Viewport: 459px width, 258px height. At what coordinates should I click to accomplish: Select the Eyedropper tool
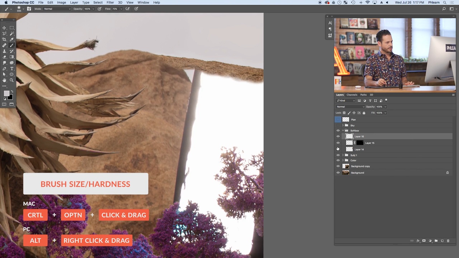pyautogui.click(x=12, y=39)
